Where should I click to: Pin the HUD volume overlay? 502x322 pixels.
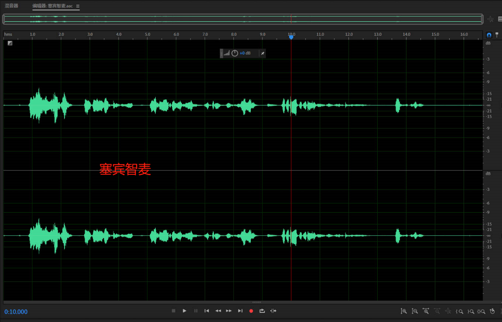click(263, 53)
